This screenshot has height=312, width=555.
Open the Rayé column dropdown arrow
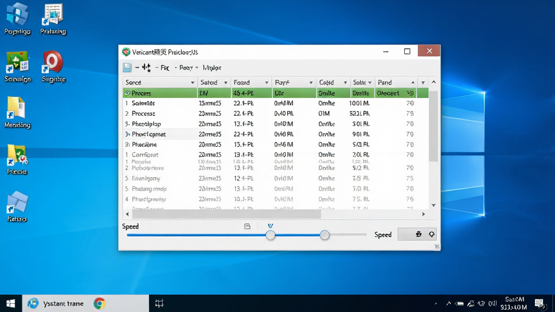(x=311, y=82)
